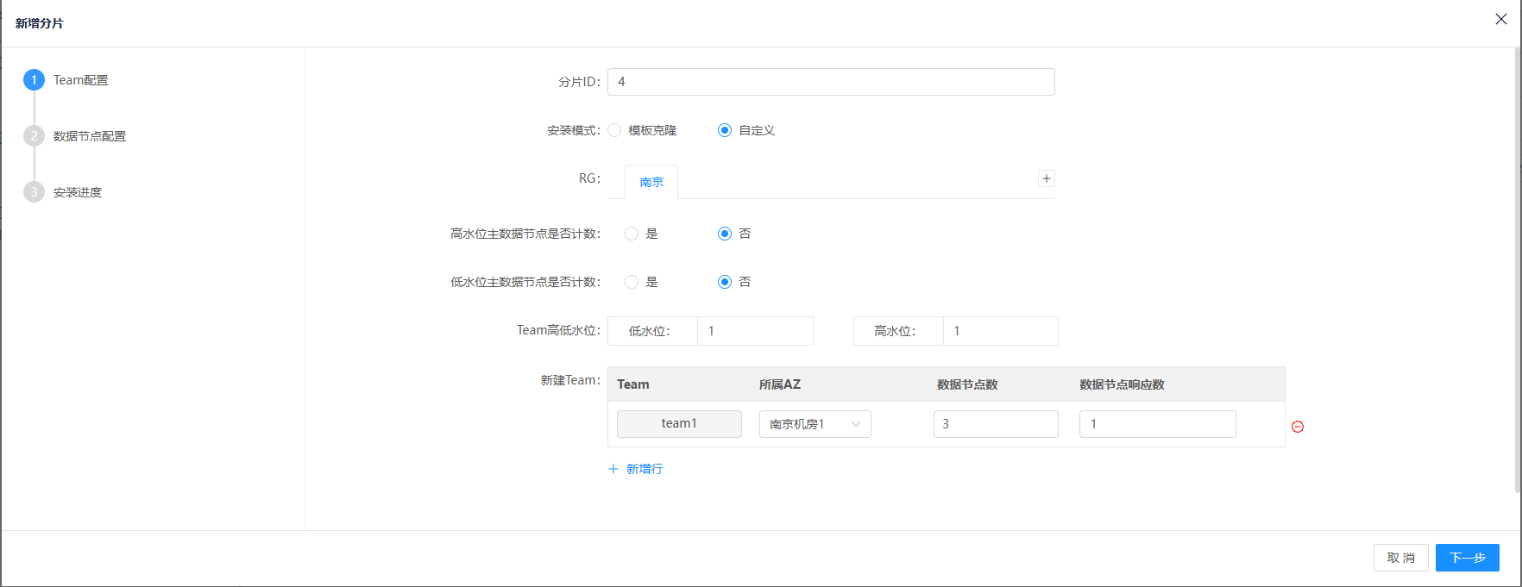This screenshot has width=1522, height=587.
Task: Choose 否 for 高水位主数据节点是否计数
Action: [x=725, y=234]
